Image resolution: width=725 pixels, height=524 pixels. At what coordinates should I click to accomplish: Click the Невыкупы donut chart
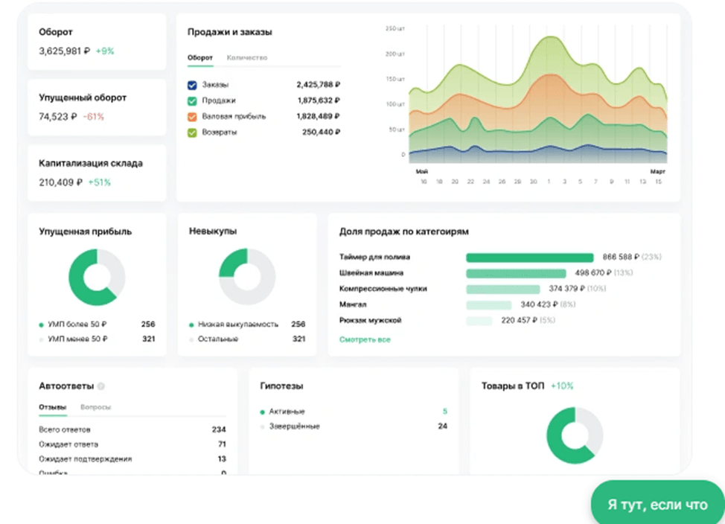(x=246, y=277)
